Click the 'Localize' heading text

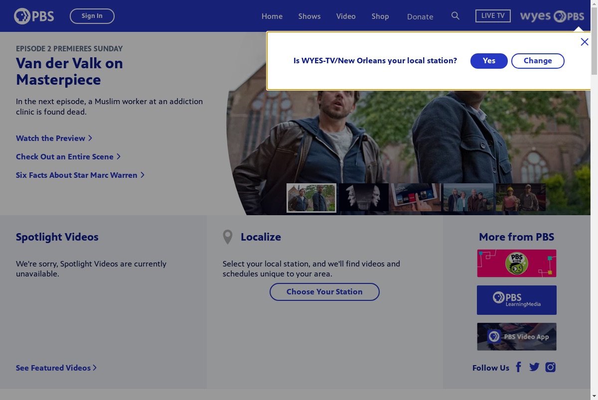261,237
